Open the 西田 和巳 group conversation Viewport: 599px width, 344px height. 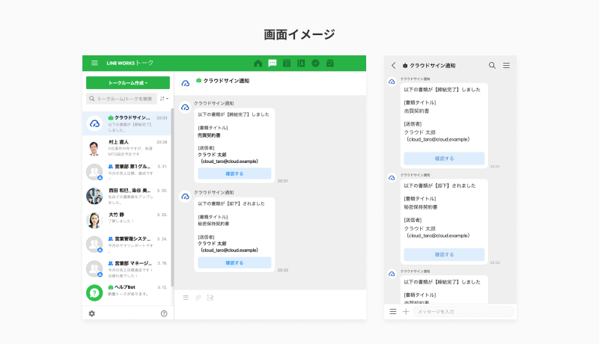(x=127, y=196)
